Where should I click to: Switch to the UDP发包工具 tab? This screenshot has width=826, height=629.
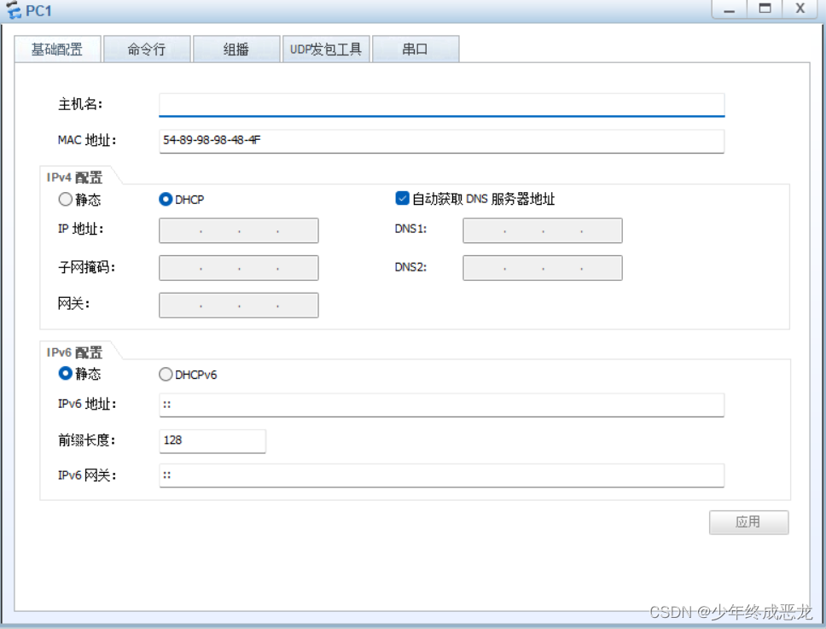(x=326, y=49)
